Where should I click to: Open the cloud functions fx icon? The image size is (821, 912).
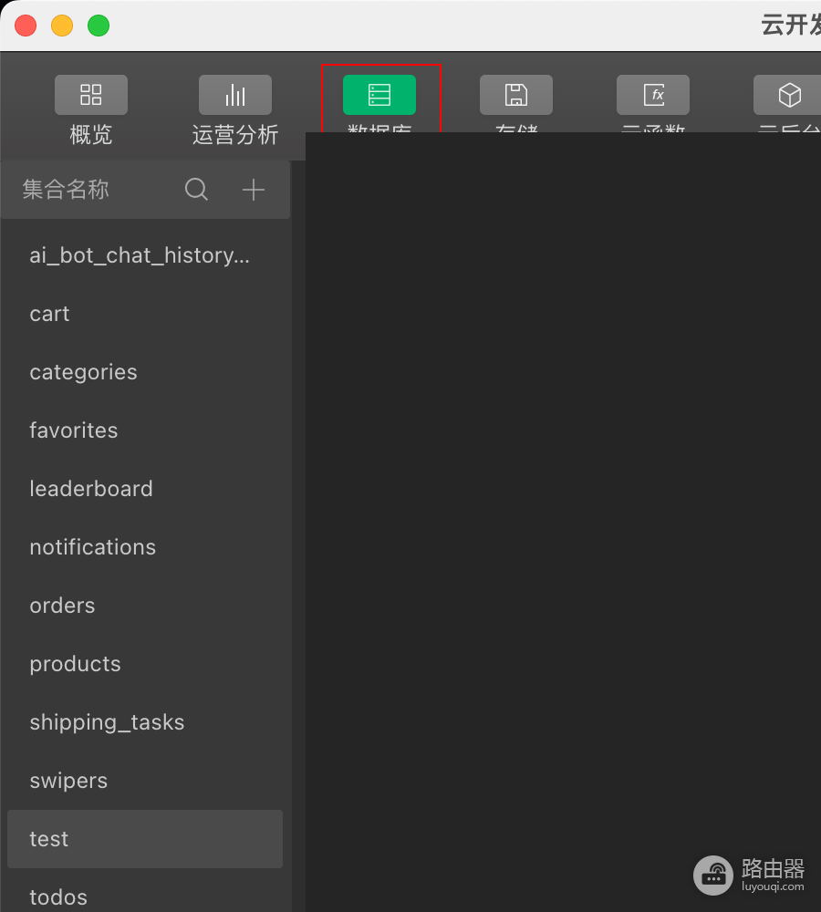click(x=653, y=95)
